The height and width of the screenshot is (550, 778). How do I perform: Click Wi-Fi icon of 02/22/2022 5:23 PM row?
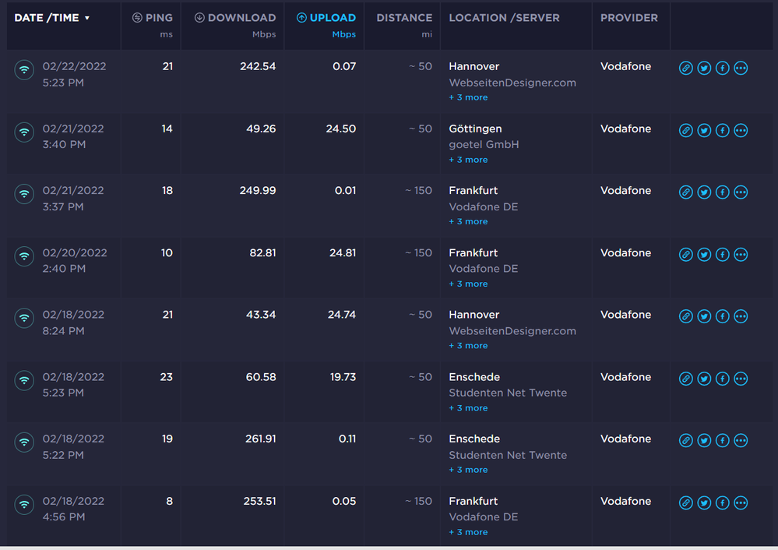click(x=24, y=70)
